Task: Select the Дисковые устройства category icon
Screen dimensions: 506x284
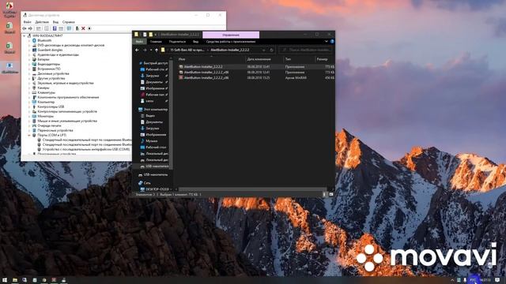Action: pos(34,73)
